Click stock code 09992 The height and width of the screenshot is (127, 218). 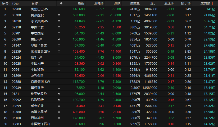point(16,100)
